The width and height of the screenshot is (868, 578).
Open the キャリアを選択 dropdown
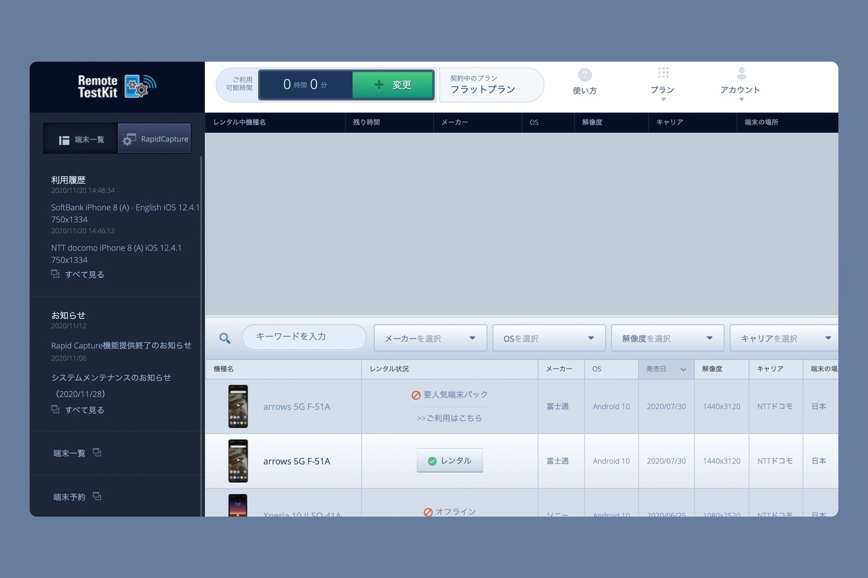[x=784, y=338]
